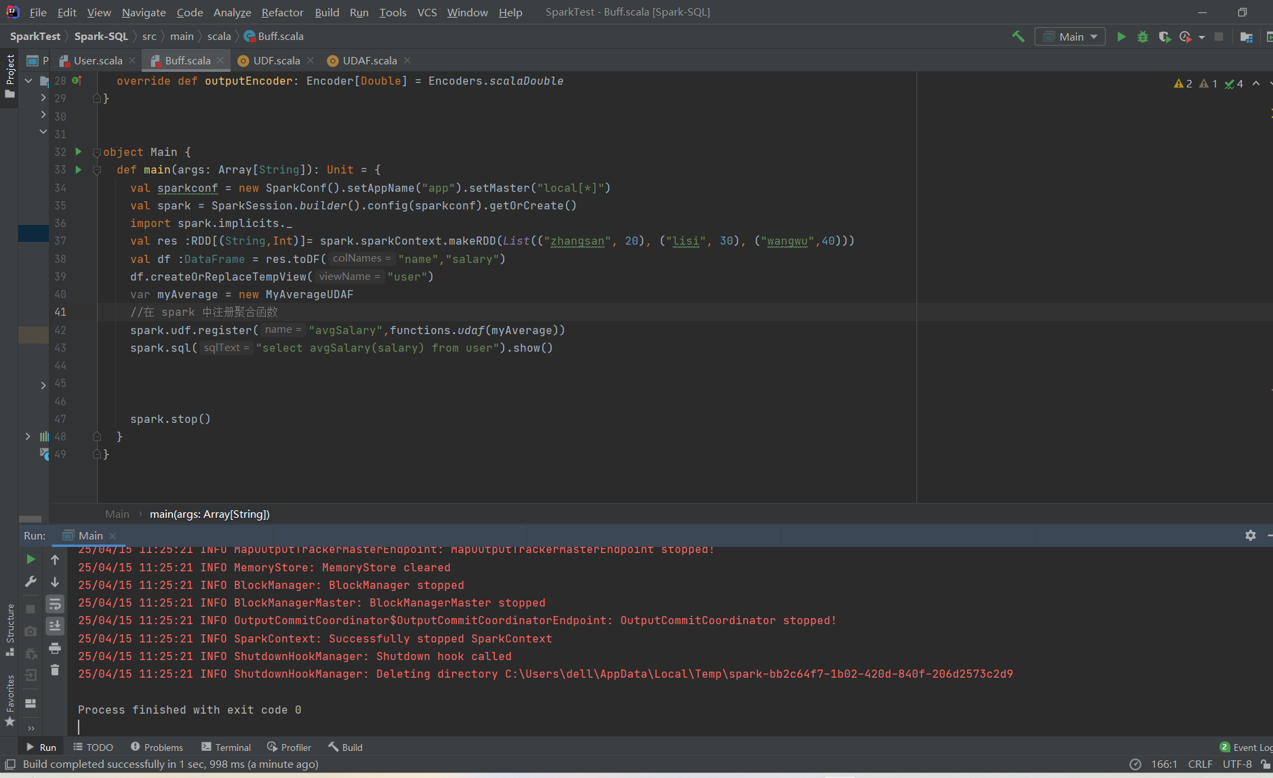Open the Main run configuration dropdown
Screen dimensions: 1273x778
[1070, 36]
